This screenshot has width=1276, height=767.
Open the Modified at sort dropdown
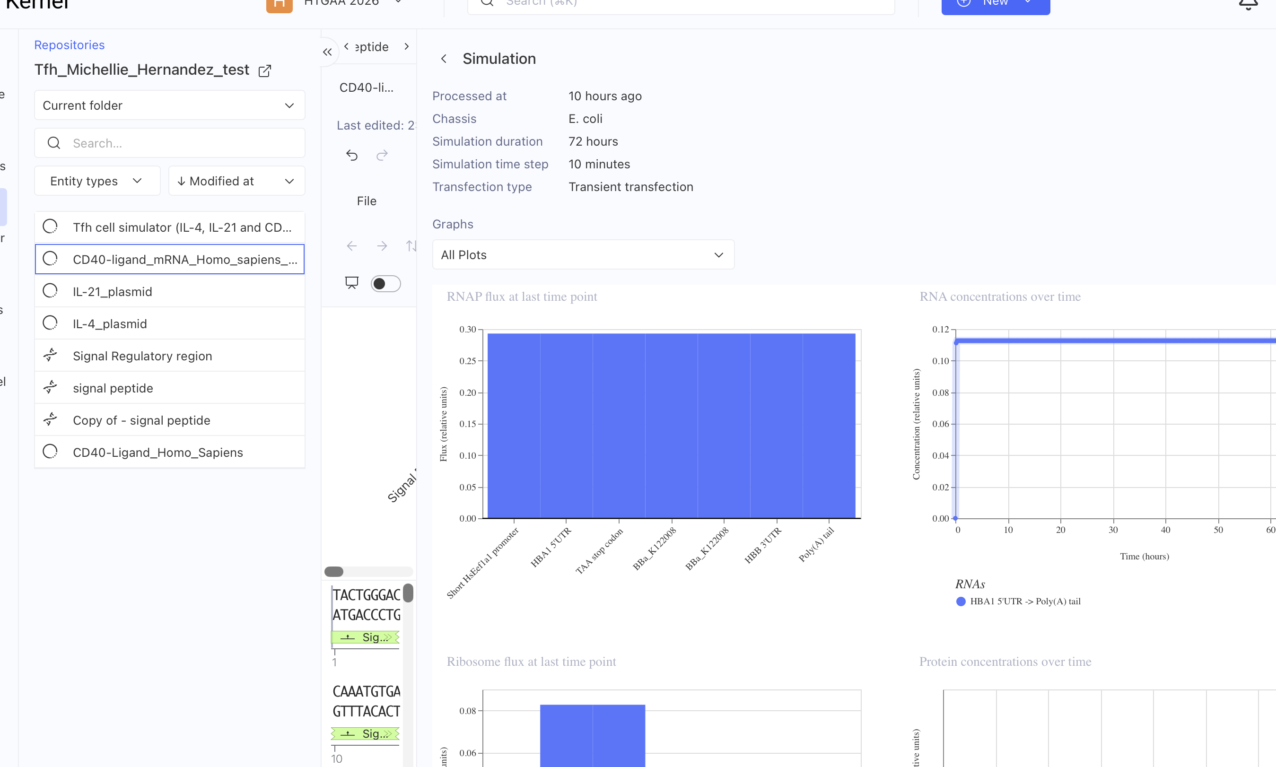(236, 181)
